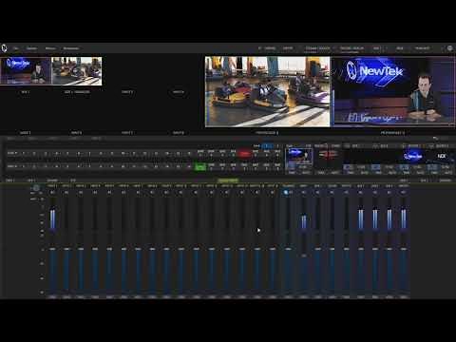
Task: Adjust the last Master channel volume fader
Action: coord(404,249)
